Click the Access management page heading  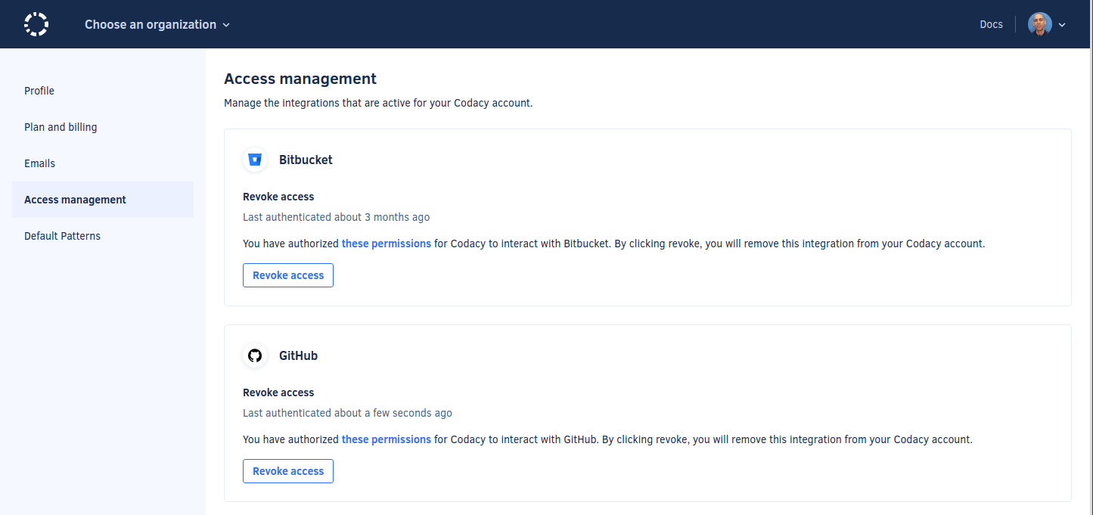300,79
